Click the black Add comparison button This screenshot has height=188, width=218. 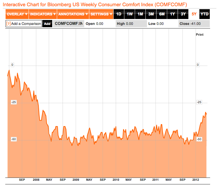[x=47, y=24]
